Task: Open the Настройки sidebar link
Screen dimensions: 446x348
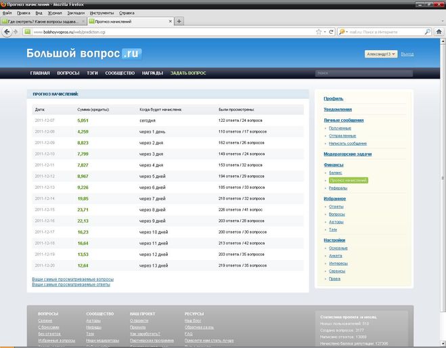Action: tap(334, 240)
